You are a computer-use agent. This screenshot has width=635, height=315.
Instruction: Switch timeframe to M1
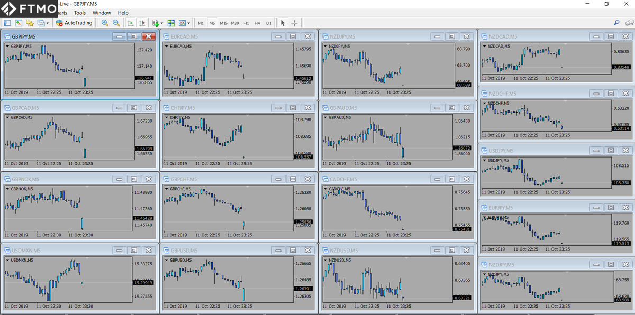201,23
